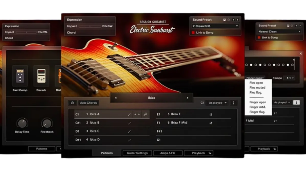This screenshot has width=306, height=170.
Task: Choose Finger open from the dropdown list
Action: tap(258, 102)
